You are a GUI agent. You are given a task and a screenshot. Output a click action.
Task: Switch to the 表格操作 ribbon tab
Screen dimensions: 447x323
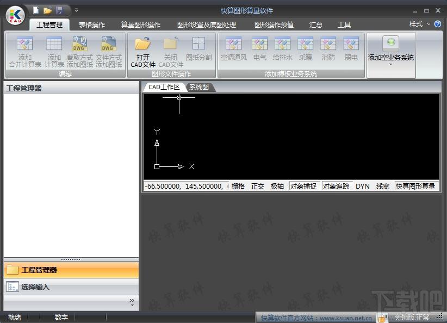point(92,25)
